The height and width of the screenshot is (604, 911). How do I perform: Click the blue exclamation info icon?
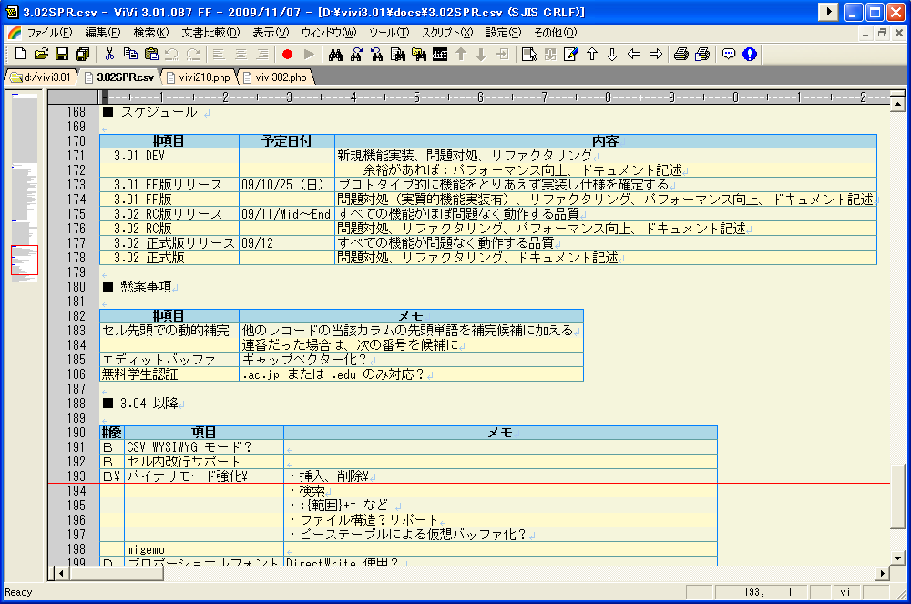coord(750,54)
